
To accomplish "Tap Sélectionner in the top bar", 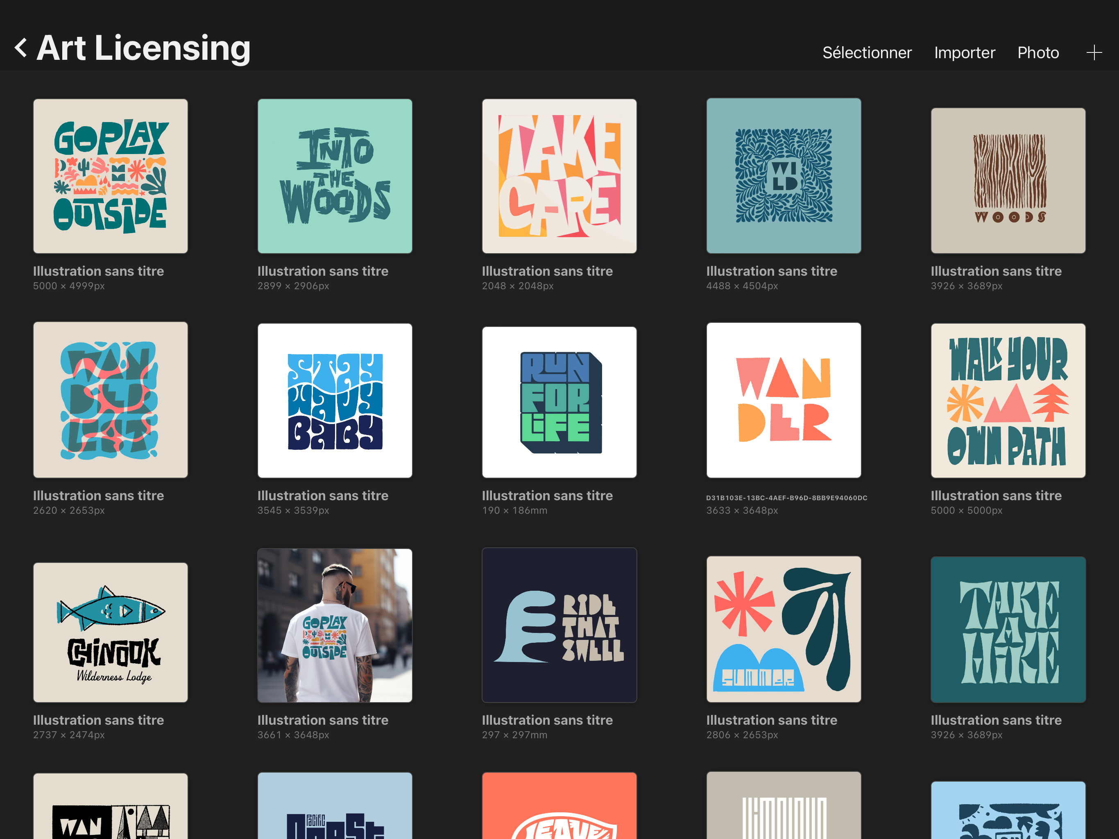I will (867, 52).
